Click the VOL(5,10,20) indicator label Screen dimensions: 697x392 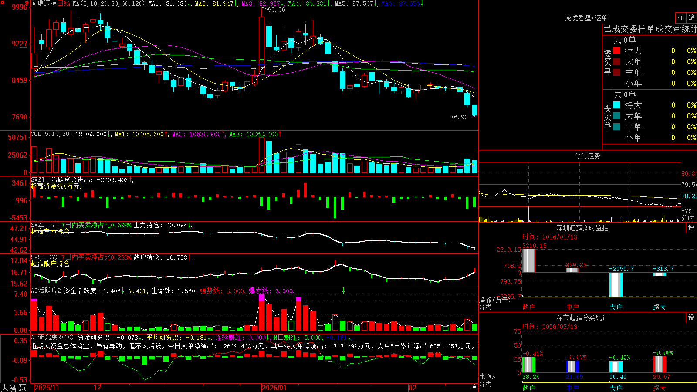(x=51, y=134)
